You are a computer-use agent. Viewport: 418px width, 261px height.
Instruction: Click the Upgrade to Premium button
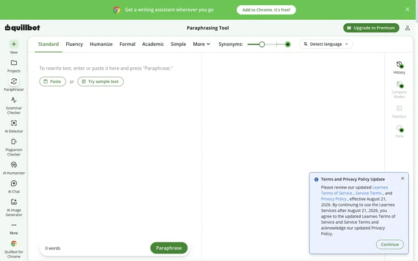371,28
